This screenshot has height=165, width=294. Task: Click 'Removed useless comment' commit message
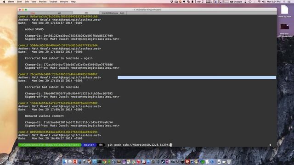tap(45, 116)
